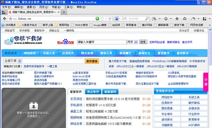Screen dimensions: 212x128
Task: Open 百度网盘电脑版 V3.5.0 entry
Action: pyautogui.click(x=109, y=124)
